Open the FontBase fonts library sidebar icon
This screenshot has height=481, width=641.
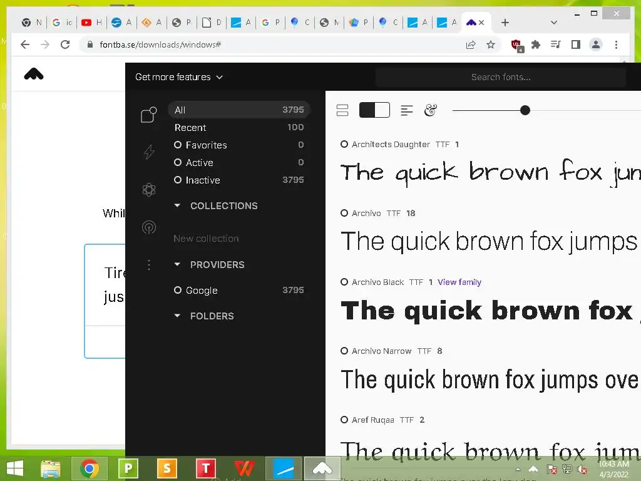point(149,115)
